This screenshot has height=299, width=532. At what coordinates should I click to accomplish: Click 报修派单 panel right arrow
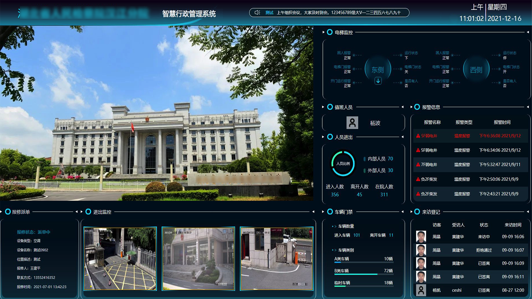coord(76,212)
